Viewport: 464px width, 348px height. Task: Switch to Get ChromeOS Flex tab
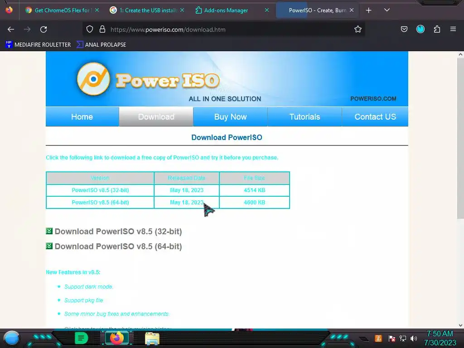pos(62,10)
